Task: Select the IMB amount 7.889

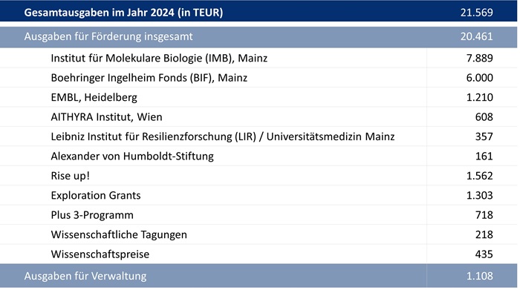Action: (480, 59)
